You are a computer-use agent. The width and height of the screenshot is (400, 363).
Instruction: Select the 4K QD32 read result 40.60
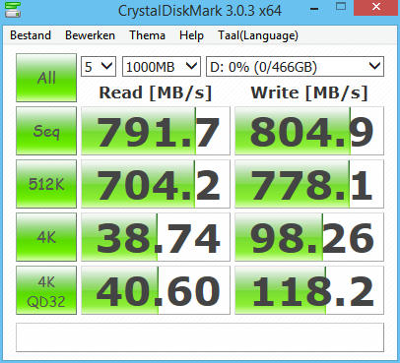tap(156, 290)
